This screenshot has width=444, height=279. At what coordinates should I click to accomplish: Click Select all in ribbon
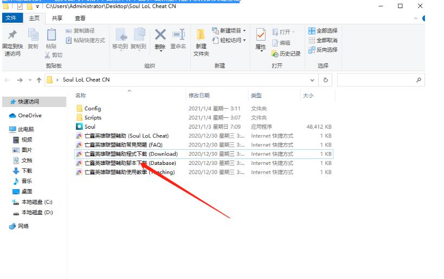pos(323,31)
